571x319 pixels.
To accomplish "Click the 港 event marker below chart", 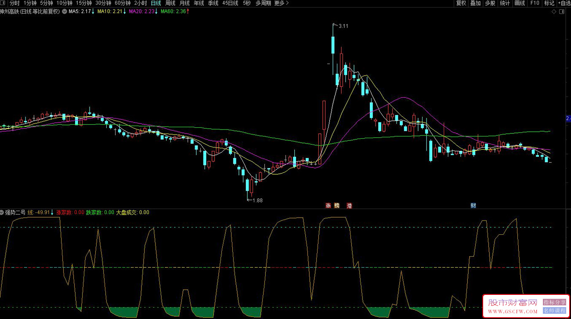I will point(349,205).
